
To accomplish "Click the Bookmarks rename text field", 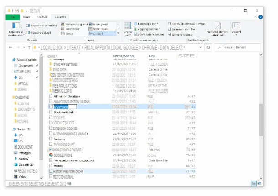I will click(65, 107).
